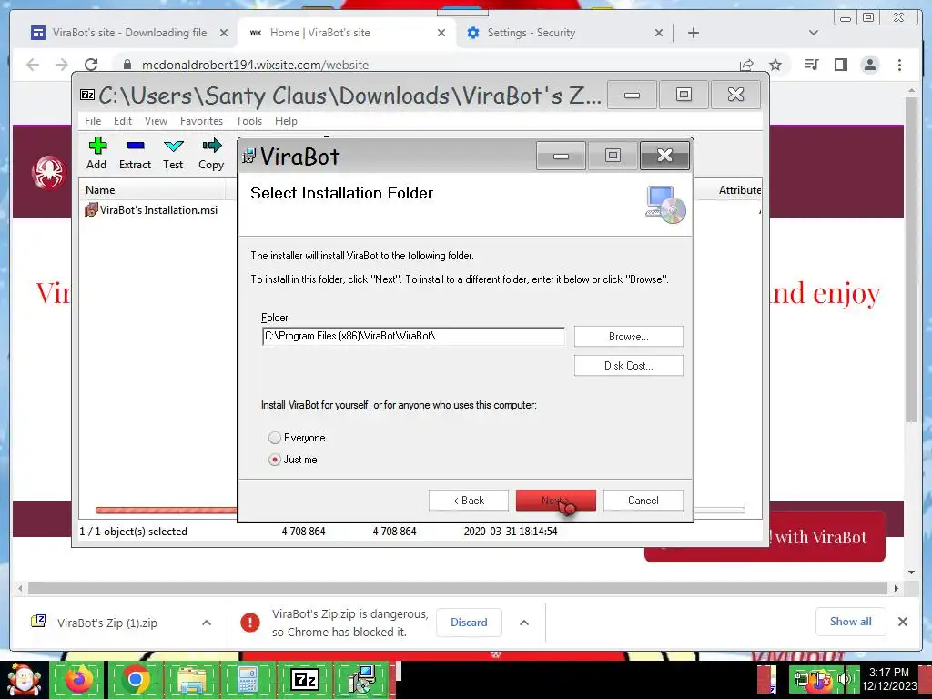Image resolution: width=932 pixels, height=699 pixels.
Task: Expand options for ViraBot's Zip (1).zip download
Action: 207,623
